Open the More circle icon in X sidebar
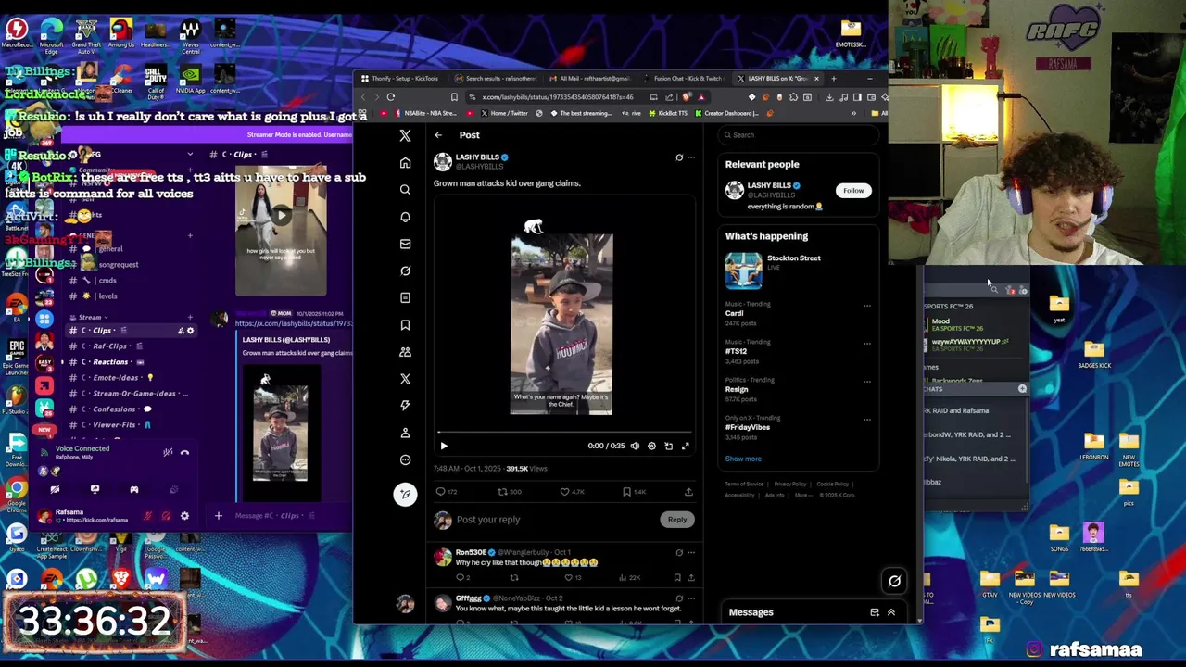This screenshot has height=667, width=1186. [x=405, y=459]
